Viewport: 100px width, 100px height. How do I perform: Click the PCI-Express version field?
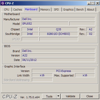point(63,71)
